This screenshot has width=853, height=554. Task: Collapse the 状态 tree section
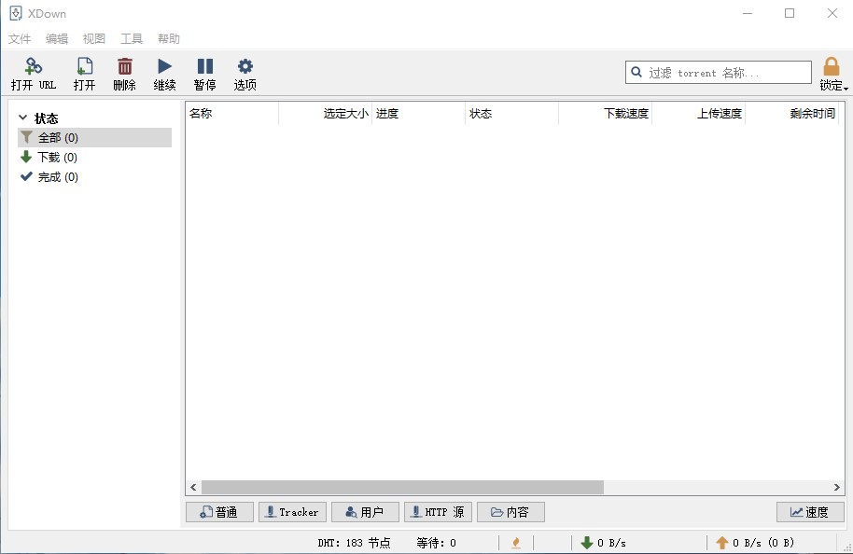pos(22,118)
